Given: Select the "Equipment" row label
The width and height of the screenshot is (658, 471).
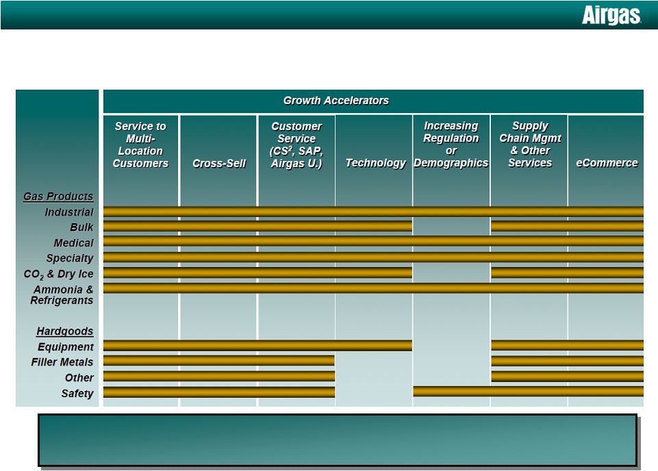Looking at the screenshot, I should click(x=66, y=347).
